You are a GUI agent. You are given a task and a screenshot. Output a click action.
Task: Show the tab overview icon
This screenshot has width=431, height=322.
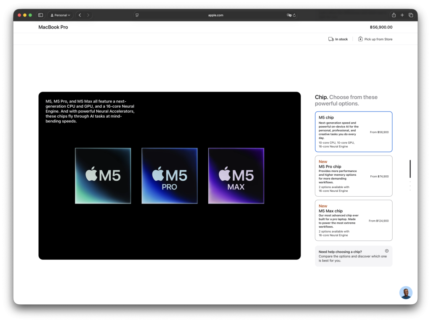[x=411, y=15]
